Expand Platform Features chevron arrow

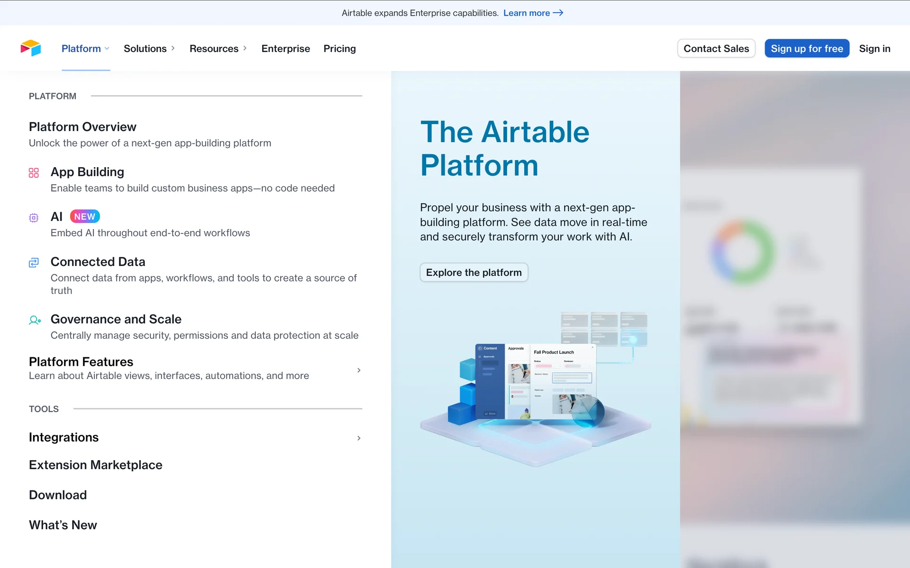click(359, 370)
